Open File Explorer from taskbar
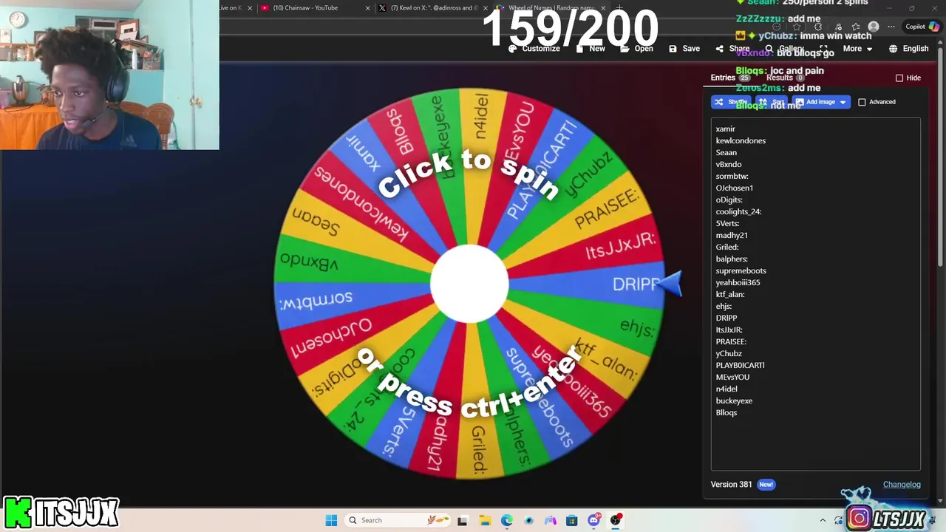Screen dimensions: 946x532 (485, 520)
